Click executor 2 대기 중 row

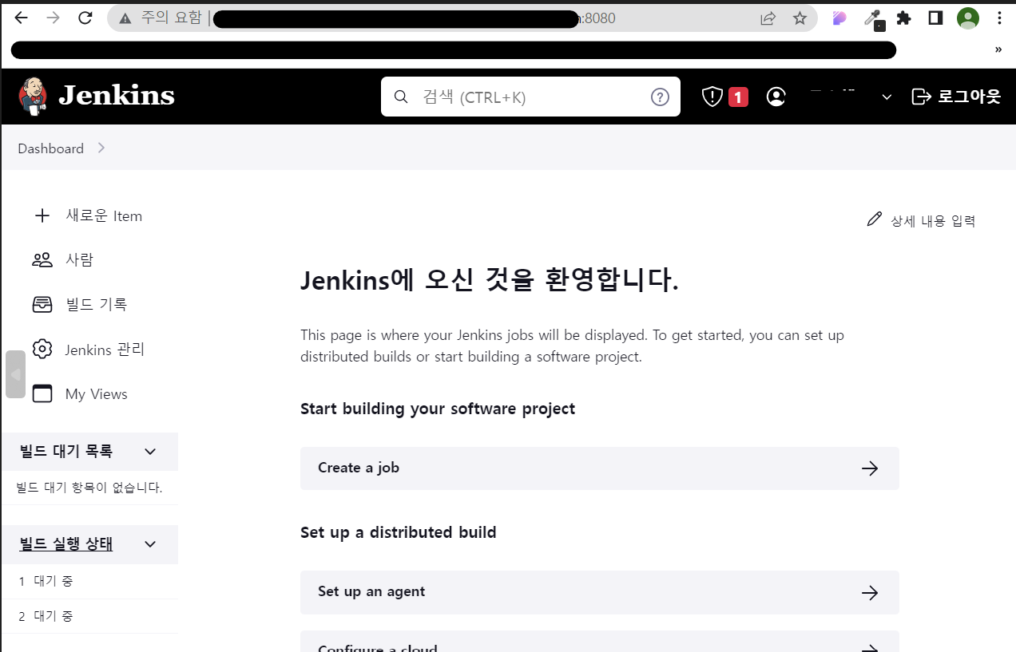click(89, 616)
